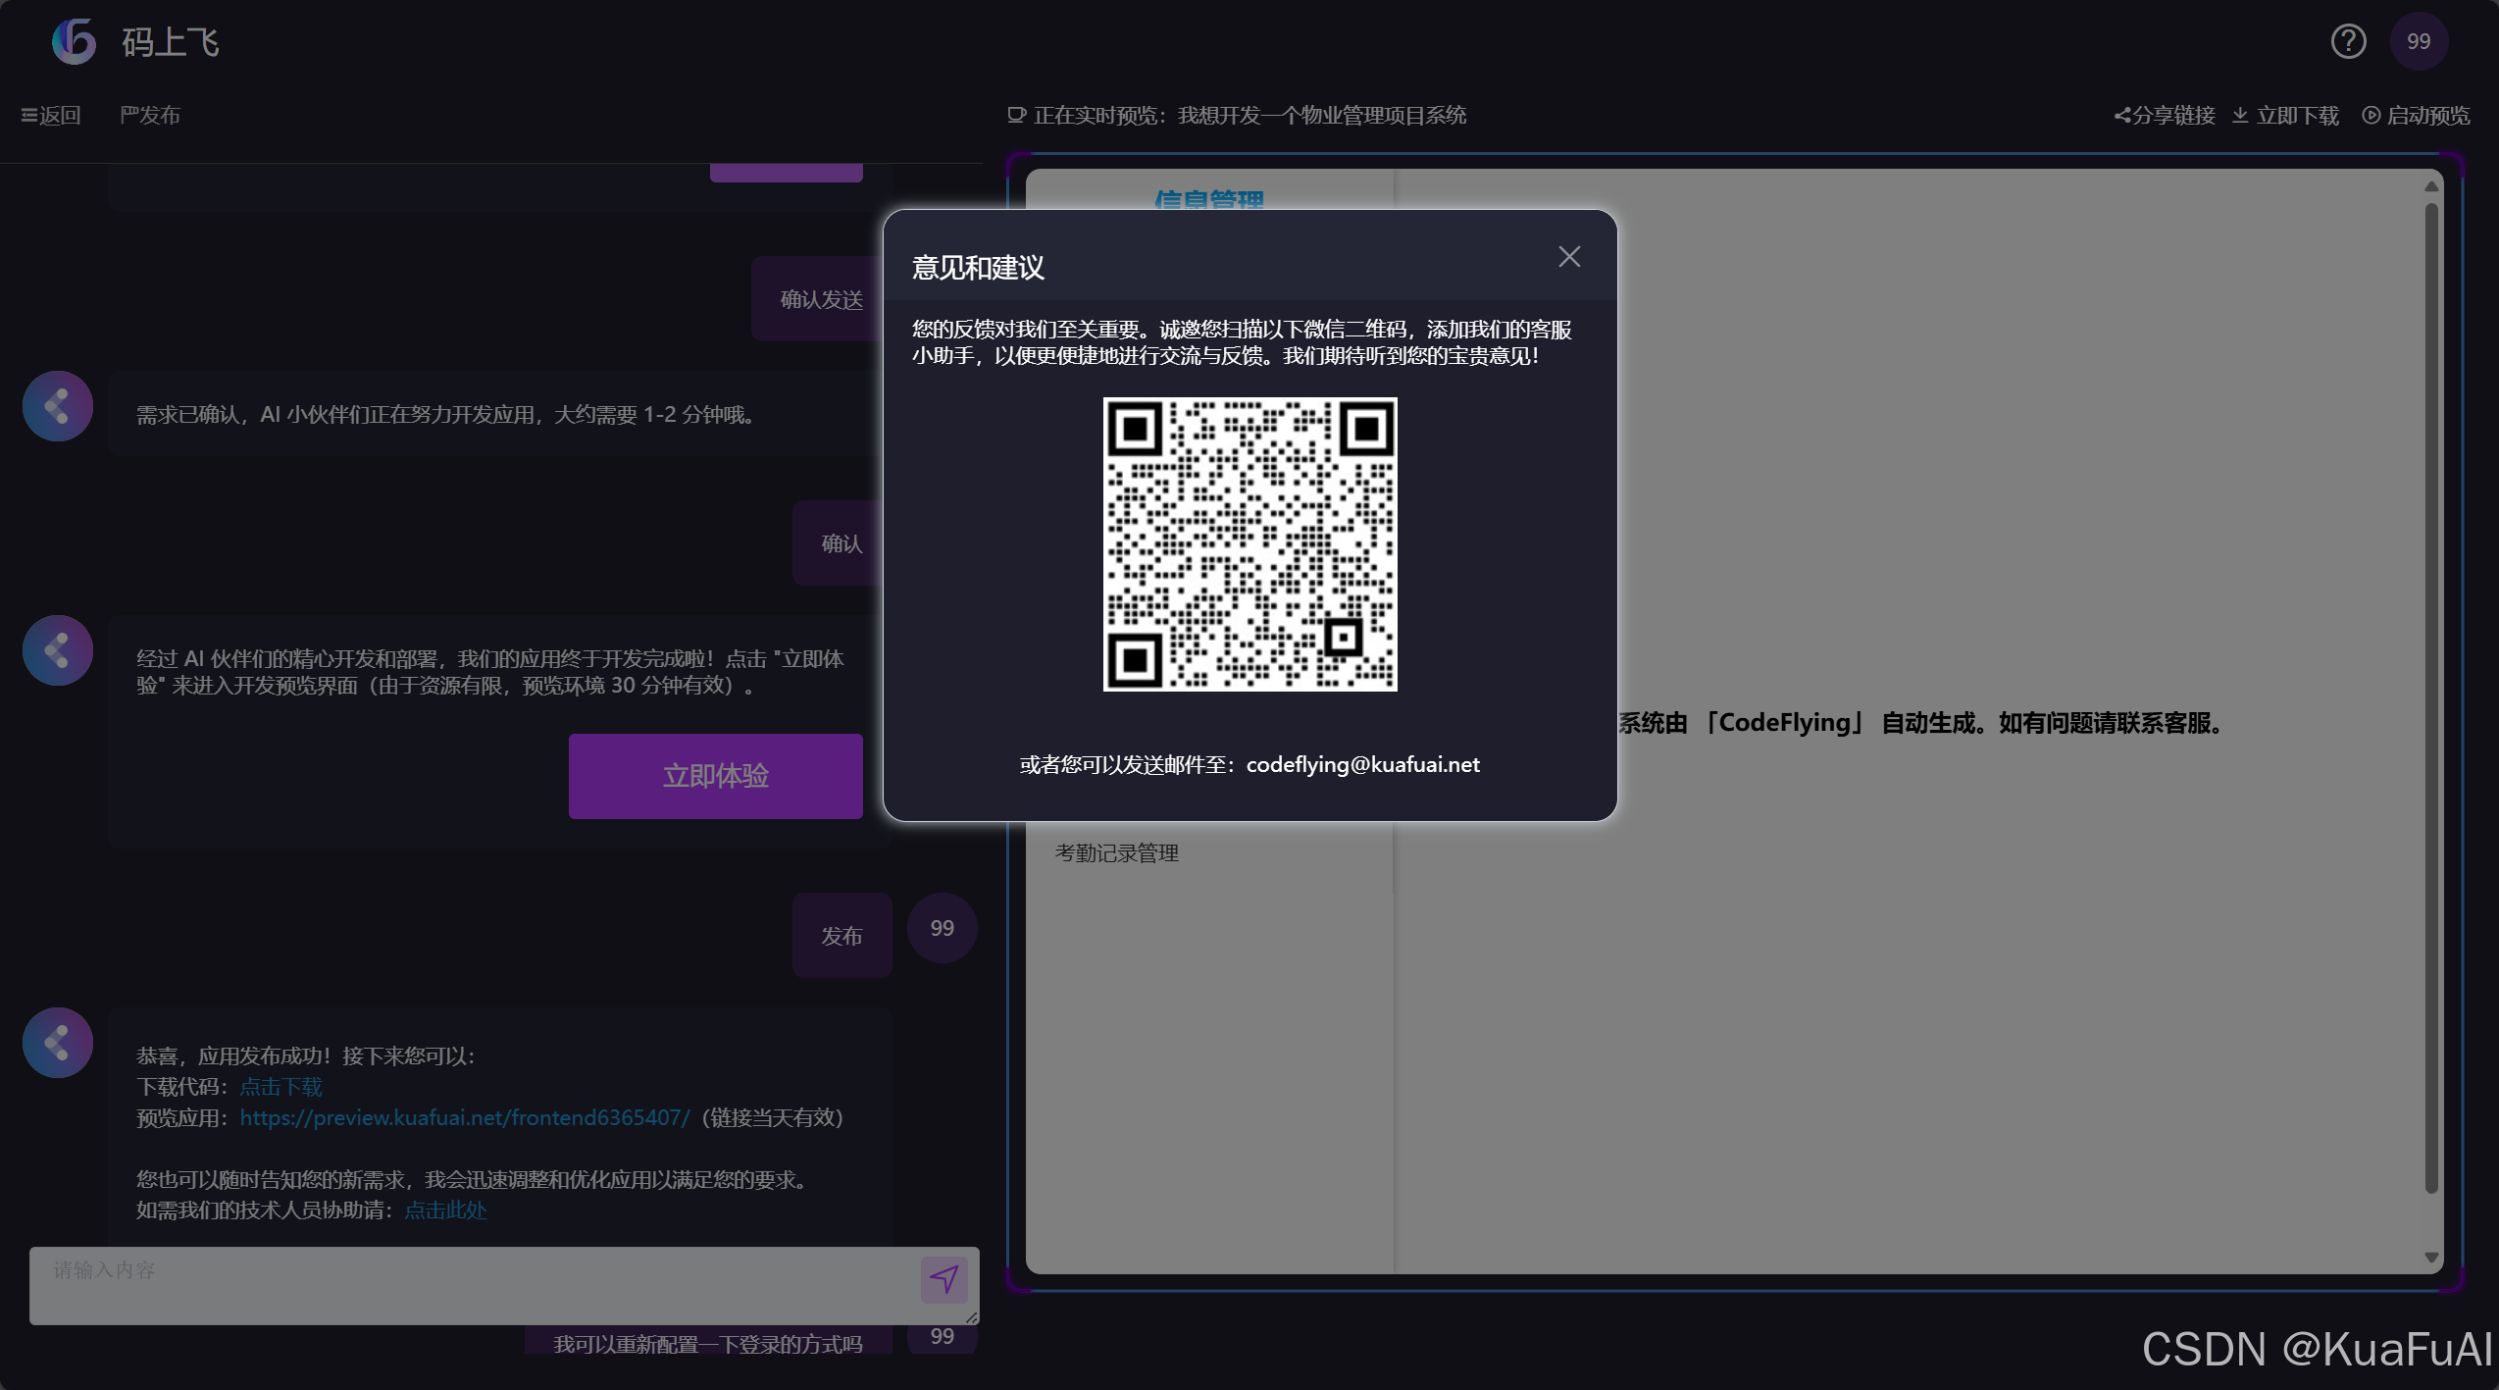The image size is (2499, 1390).
Task: Click the 启动预览 play icon
Action: pyautogui.click(x=2373, y=116)
